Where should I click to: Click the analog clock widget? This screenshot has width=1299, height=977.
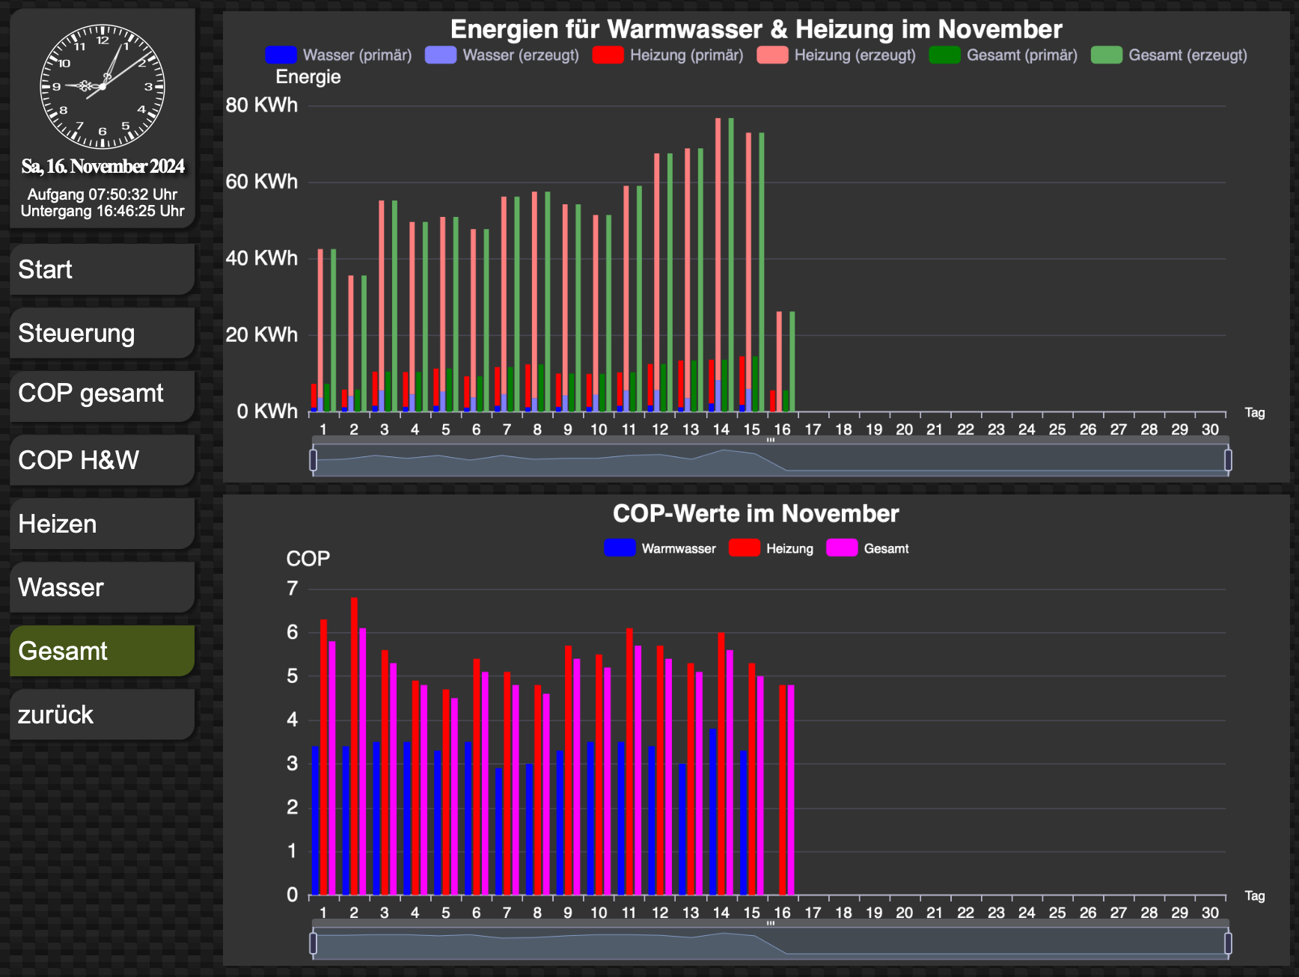click(103, 87)
